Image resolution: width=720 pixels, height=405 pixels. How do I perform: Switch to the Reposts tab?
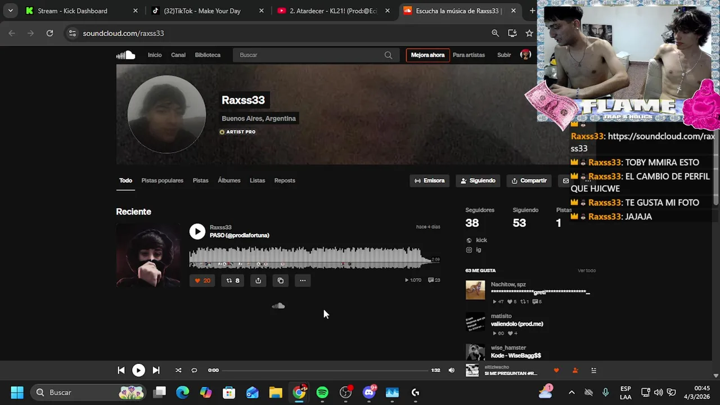pos(285,181)
